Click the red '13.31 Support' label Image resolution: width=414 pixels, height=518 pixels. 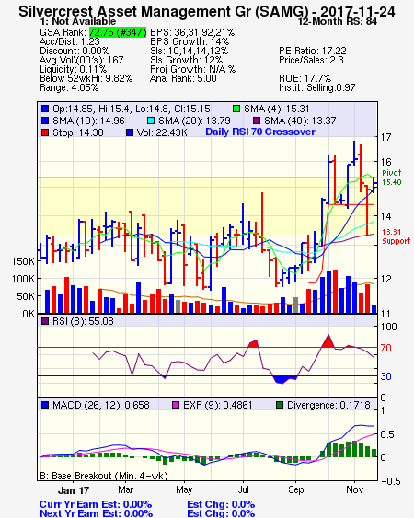point(396,236)
